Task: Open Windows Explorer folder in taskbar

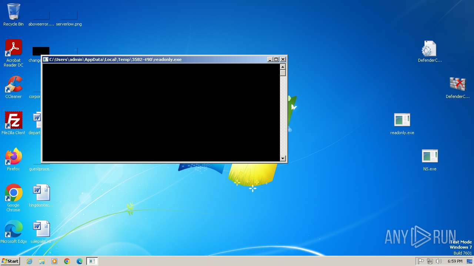Action: tap(42, 261)
